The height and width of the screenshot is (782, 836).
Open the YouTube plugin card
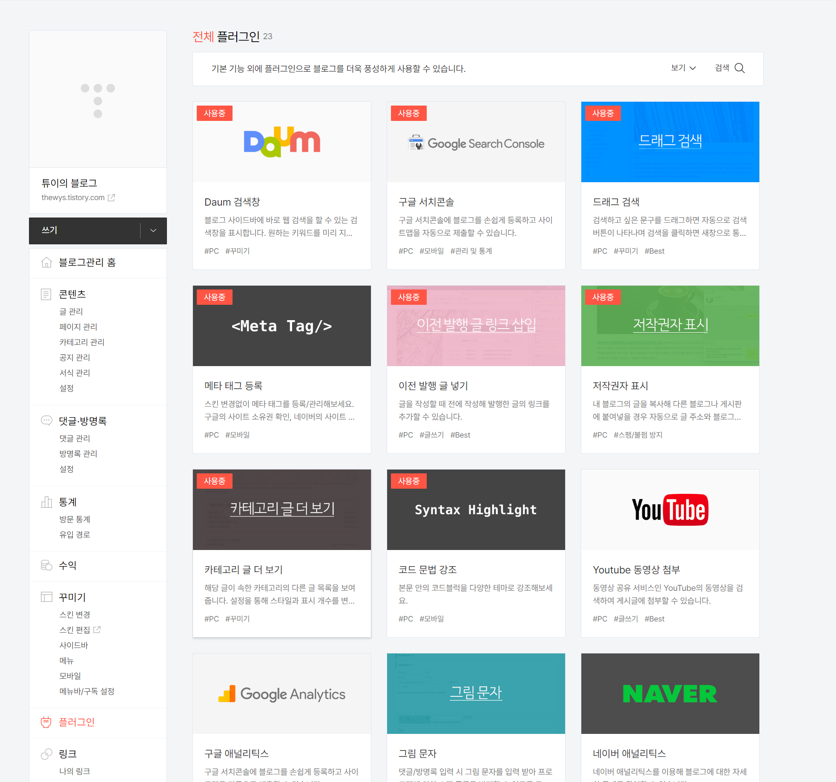[670, 553]
